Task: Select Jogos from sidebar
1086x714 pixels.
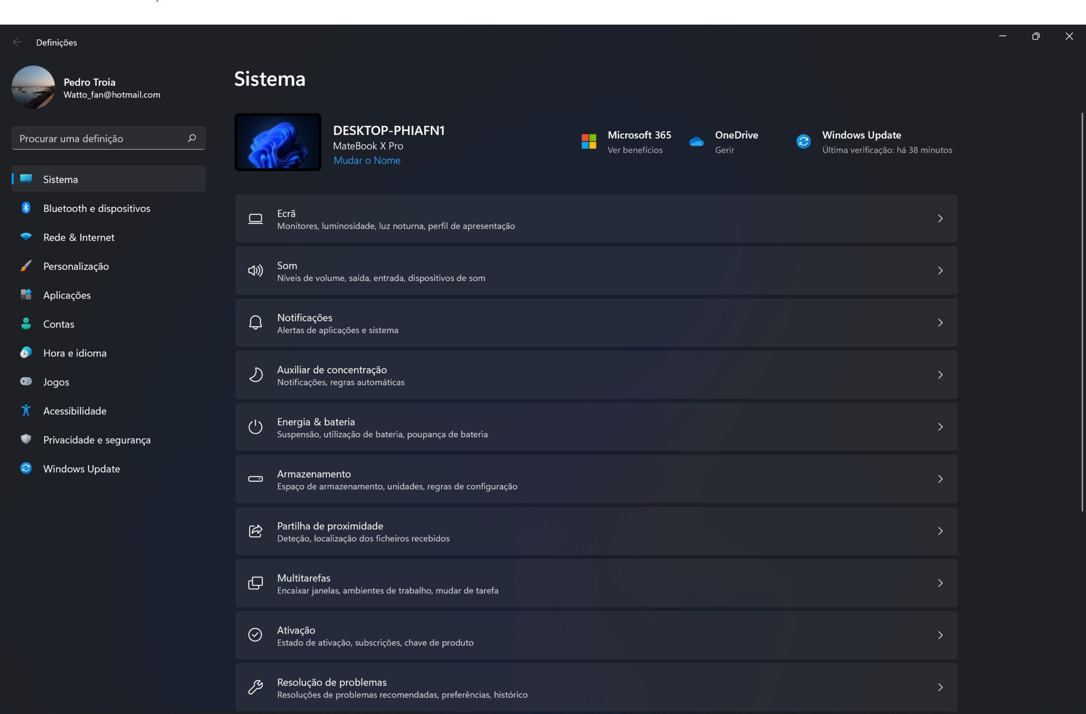Action: coord(56,381)
